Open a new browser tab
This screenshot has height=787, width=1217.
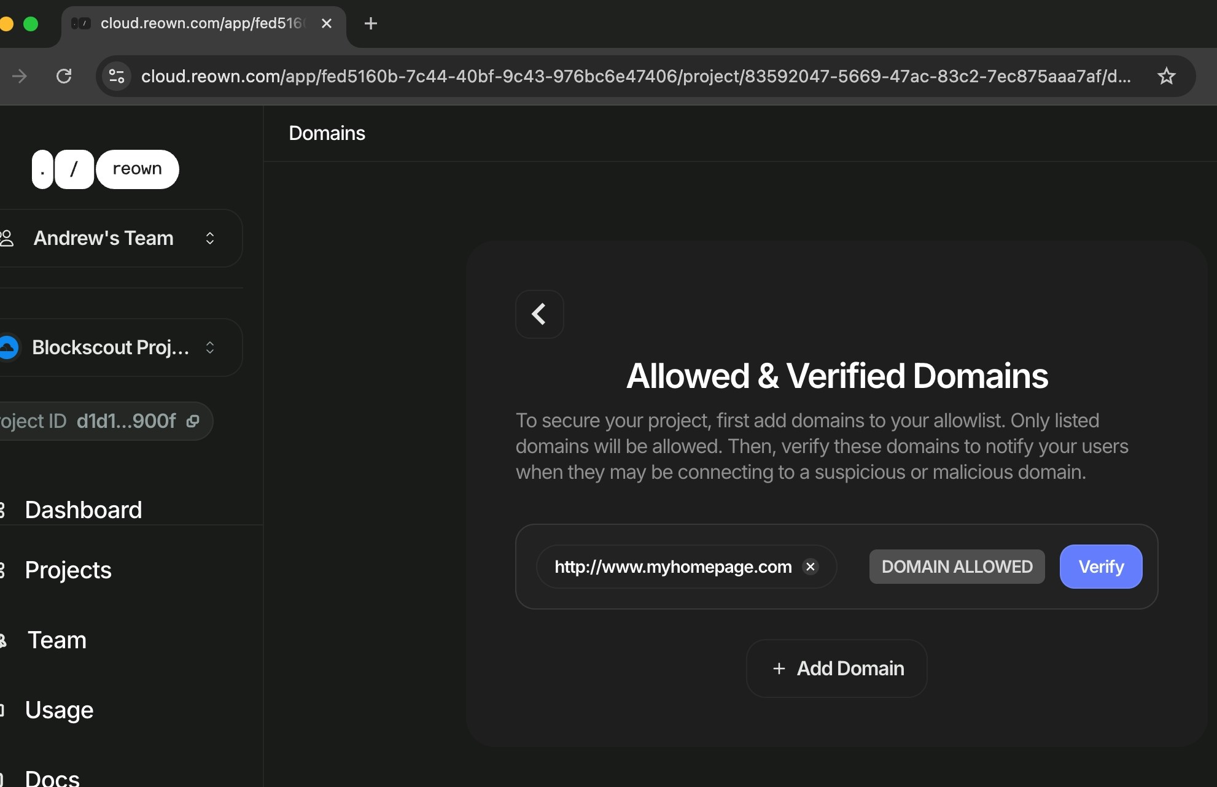pyautogui.click(x=370, y=24)
